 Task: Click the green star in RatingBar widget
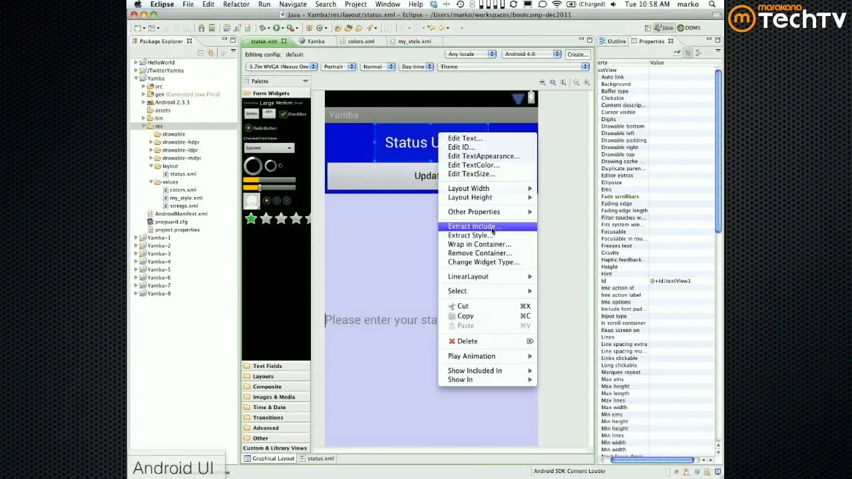251,218
